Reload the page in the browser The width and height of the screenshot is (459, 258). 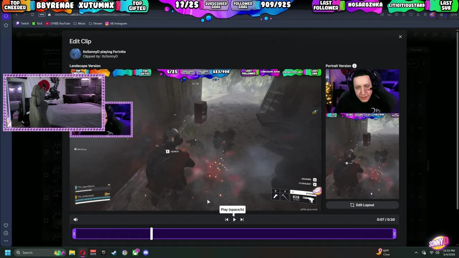(32, 14)
